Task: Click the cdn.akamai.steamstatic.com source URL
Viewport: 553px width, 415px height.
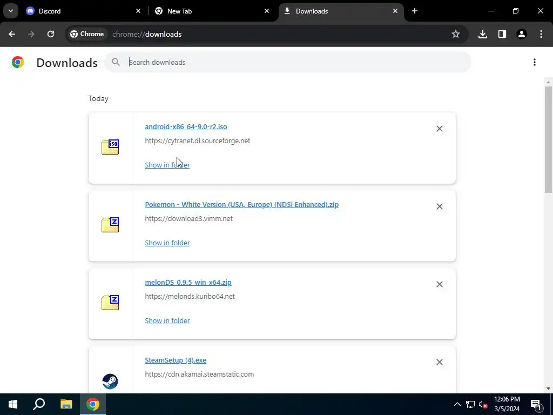Action: coord(199,374)
